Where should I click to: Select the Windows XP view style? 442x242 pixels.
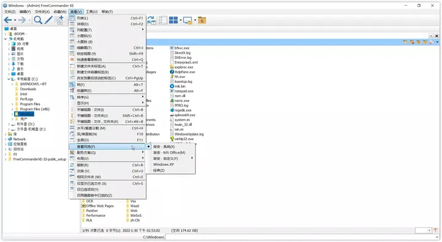point(163,165)
